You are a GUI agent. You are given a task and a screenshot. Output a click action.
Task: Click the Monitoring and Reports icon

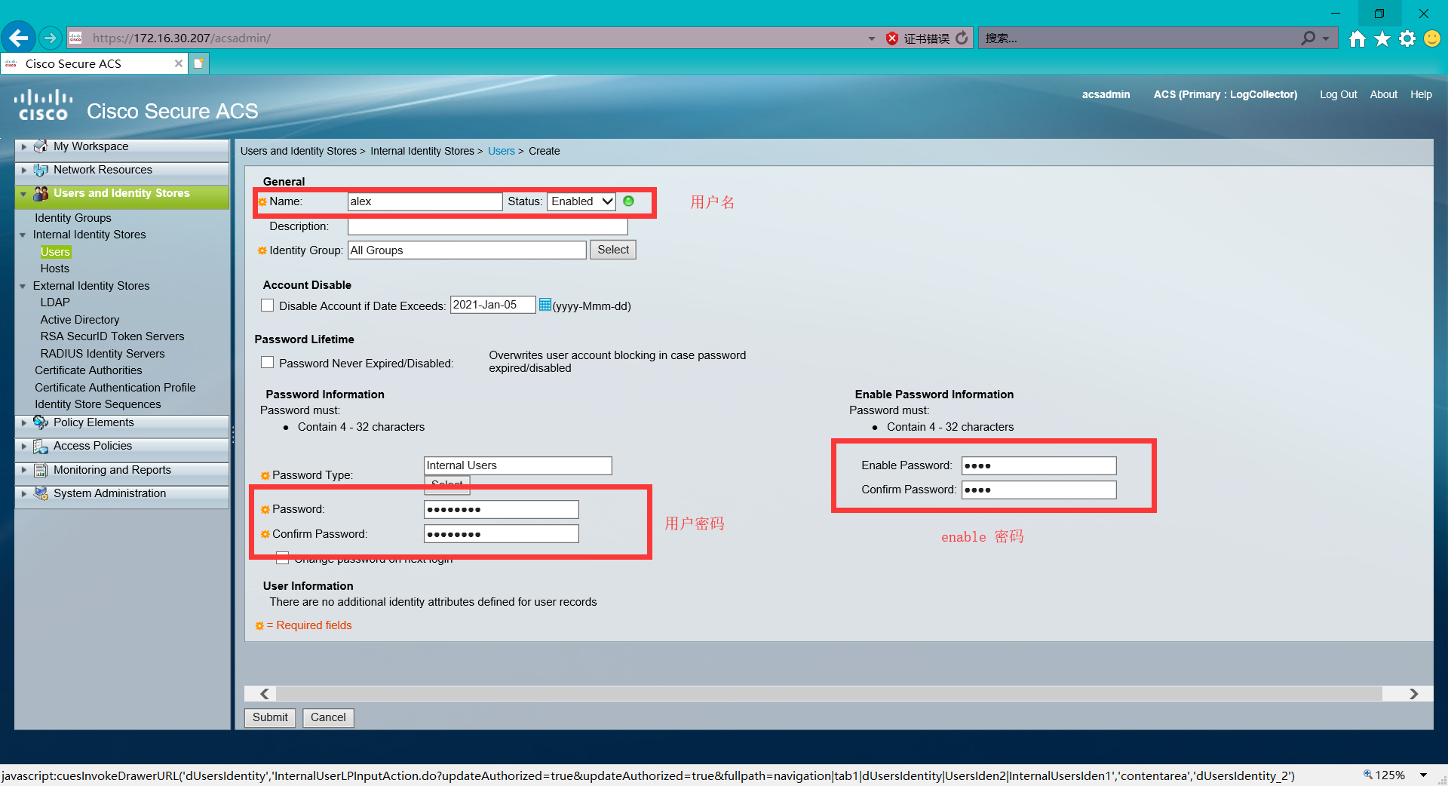(x=41, y=470)
